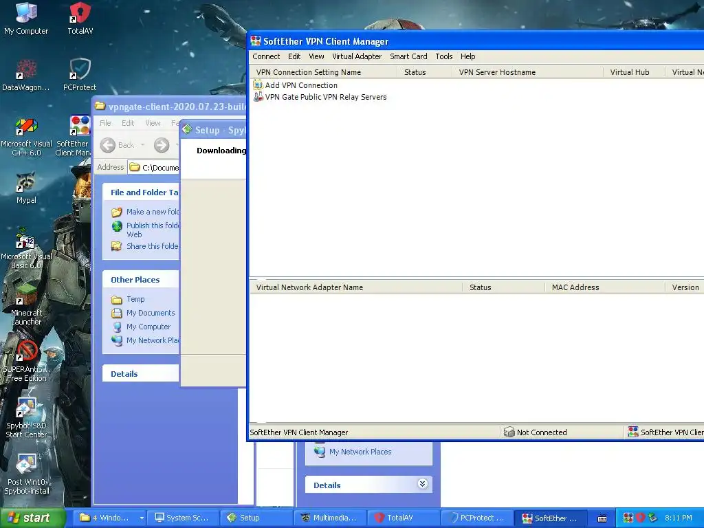Screen dimensions: 704x528
Task: Click Other Places panel header
Action: point(140,280)
